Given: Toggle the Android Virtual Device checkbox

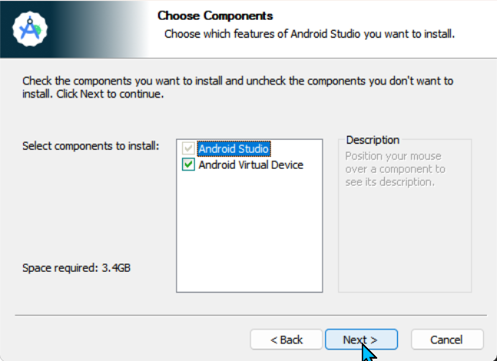Looking at the screenshot, I should (188, 164).
